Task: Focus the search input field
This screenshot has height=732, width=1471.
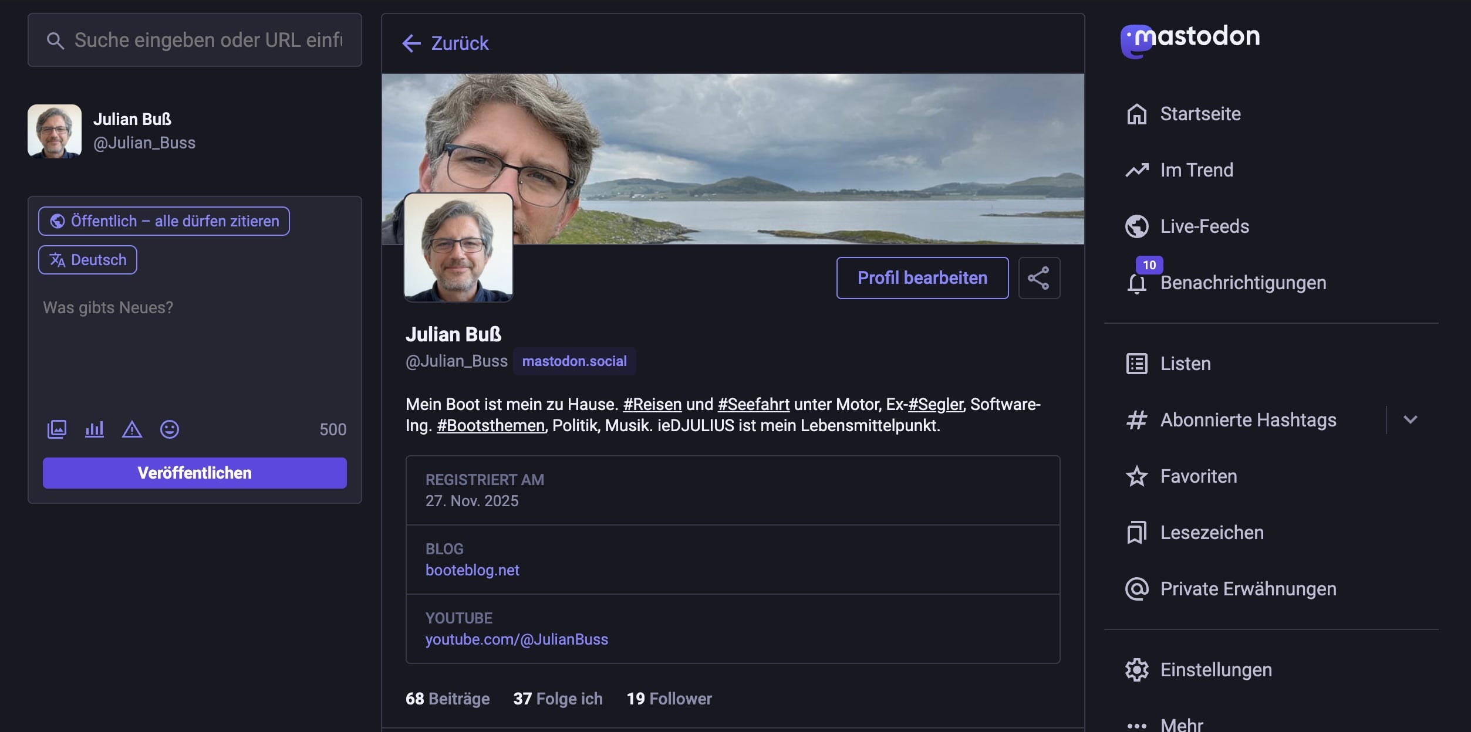Action: click(208, 40)
